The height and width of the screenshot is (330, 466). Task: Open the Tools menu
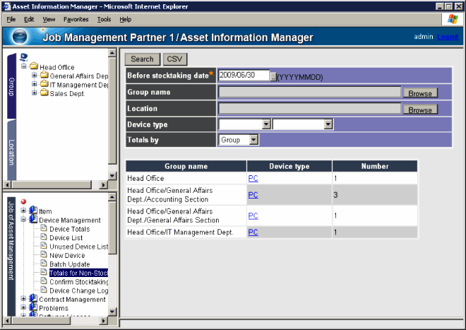(x=104, y=19)
